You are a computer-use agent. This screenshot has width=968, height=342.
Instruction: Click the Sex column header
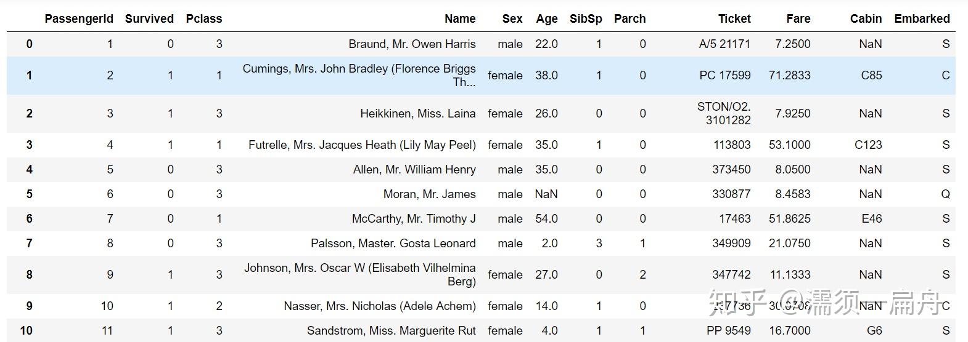tap(512, 18)
